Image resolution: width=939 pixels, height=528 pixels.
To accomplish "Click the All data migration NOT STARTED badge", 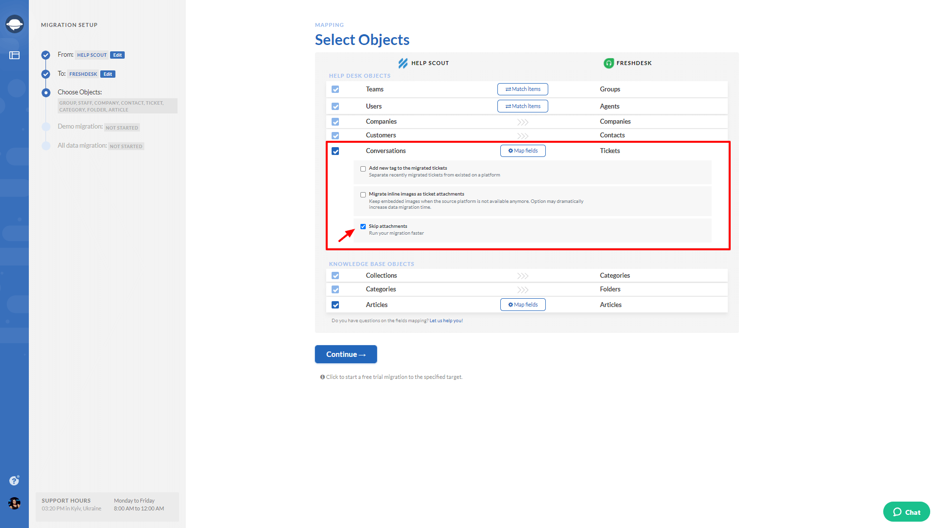I will [x=126, y=146].
